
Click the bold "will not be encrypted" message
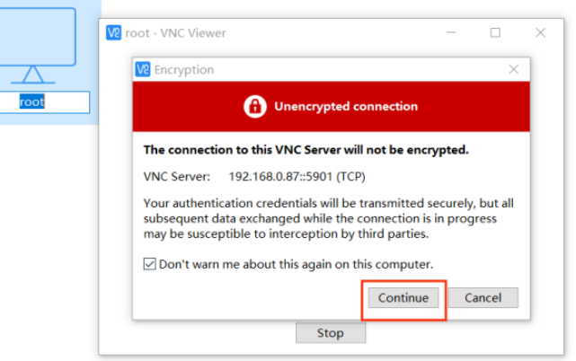[x=306, y=150]
